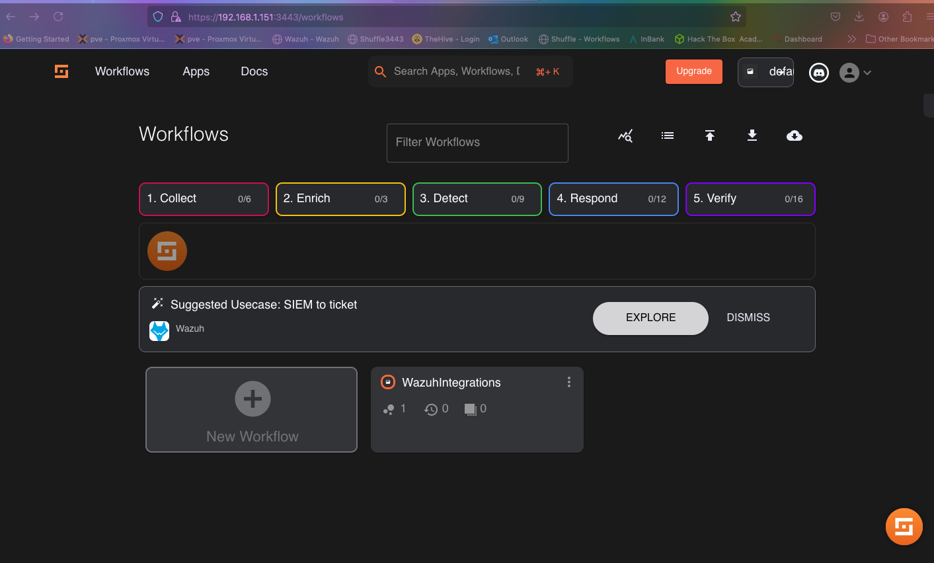Expand the user account dropdown
The height and width of the screenshot is (563, 934).
tap(856, 73)
